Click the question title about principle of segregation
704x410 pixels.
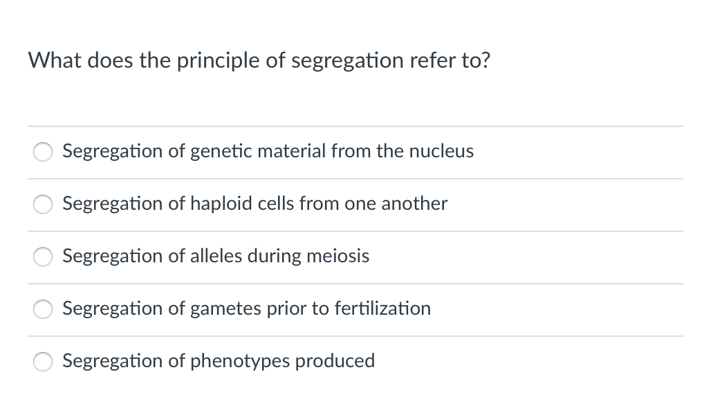[259, 61]
